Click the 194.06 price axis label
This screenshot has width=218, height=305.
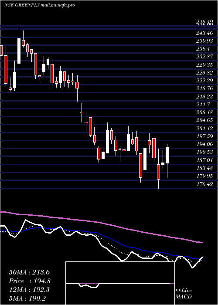point(204,144)
